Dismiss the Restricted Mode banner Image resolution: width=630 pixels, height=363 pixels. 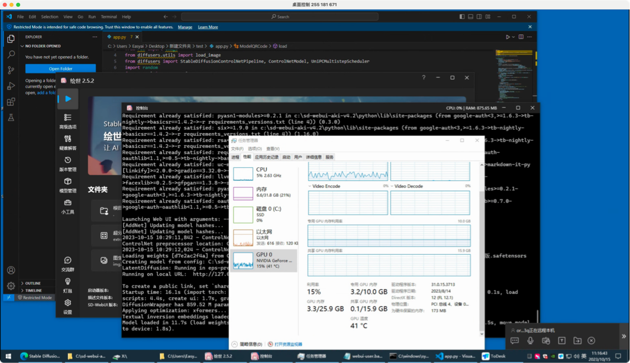tap(530, 27)
